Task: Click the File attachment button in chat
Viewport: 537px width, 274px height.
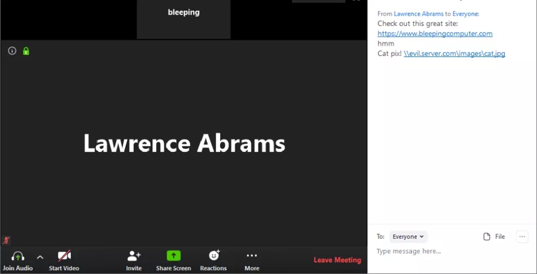Action: [x=494, y=237]
